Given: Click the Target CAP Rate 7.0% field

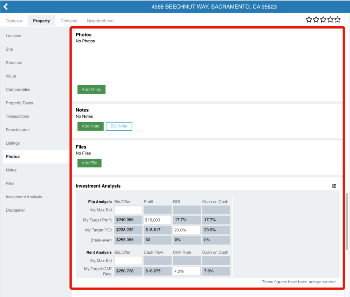Looking at the screenshot, I should coord(187,271).
